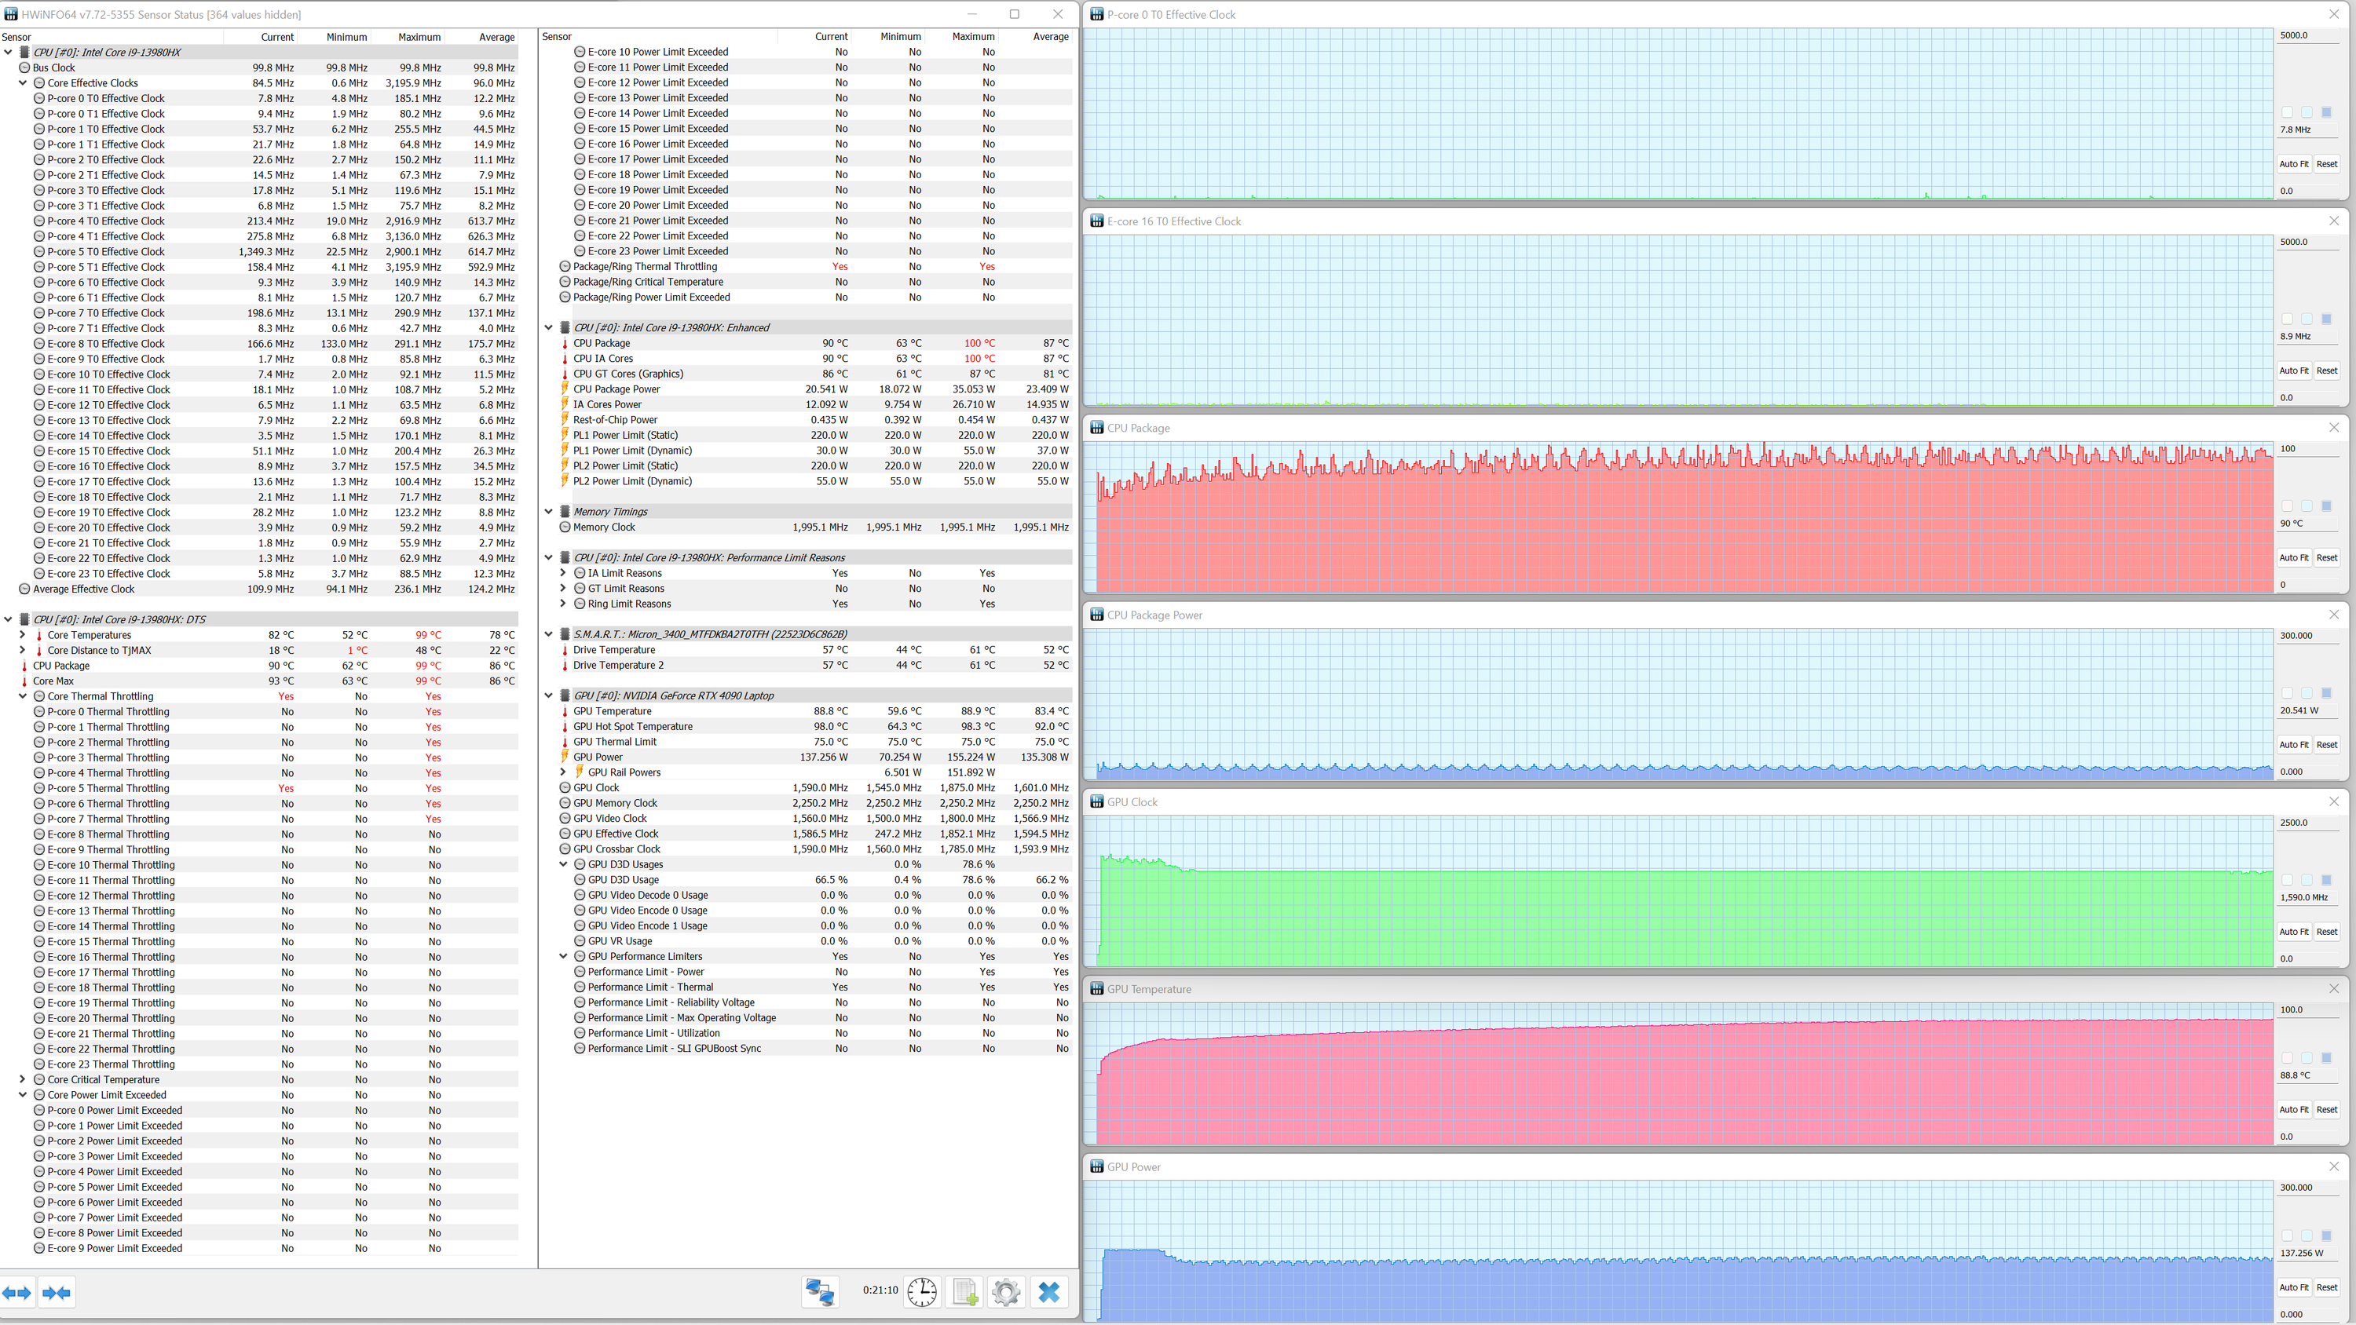
Task: Expand the Core Temperatures row
Action: click(x=23, y=634)
